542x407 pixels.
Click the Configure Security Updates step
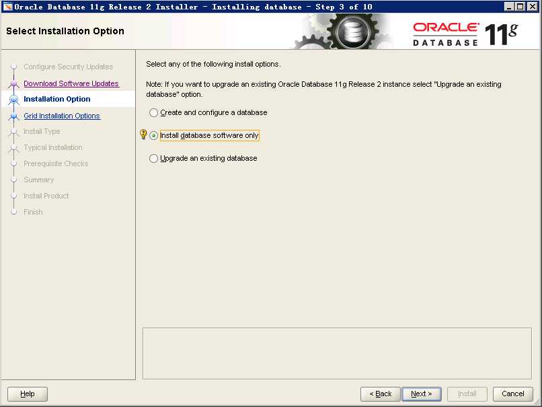click(x=69, y=67)
